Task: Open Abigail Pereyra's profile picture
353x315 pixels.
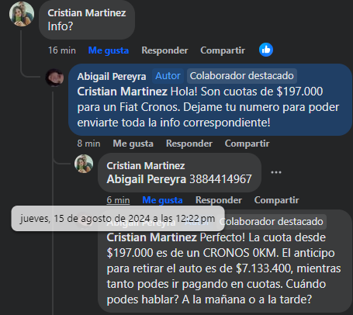Action: click(x=54, y=77)
